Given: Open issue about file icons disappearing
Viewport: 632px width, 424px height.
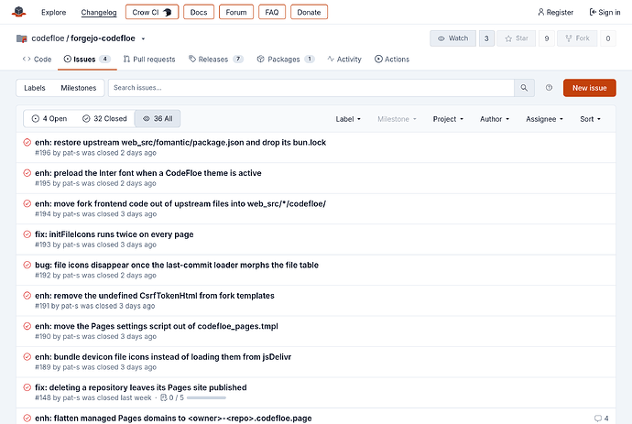Looking at the screenshot, I should [x=177, y=265].
